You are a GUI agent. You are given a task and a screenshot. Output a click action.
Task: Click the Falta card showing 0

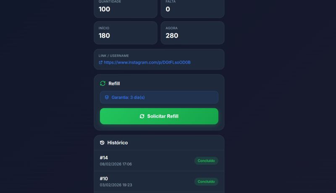coord(192,8)
